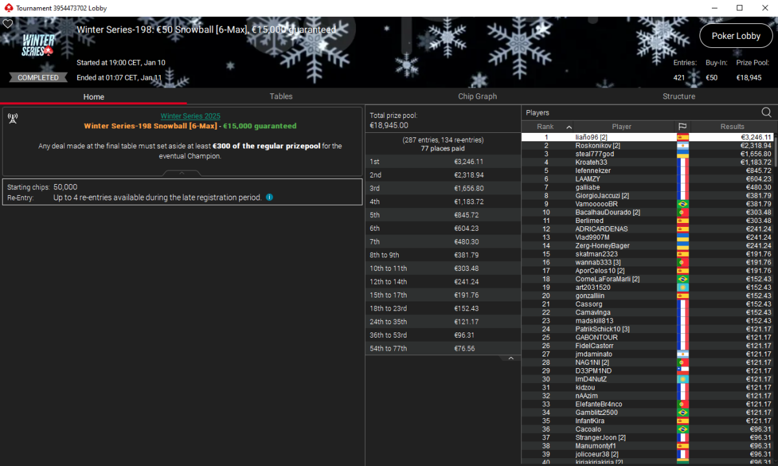Screen dimensions: 778x466
Task: Click the Brazil flag beside VamoooooBR
Action: 683,204
